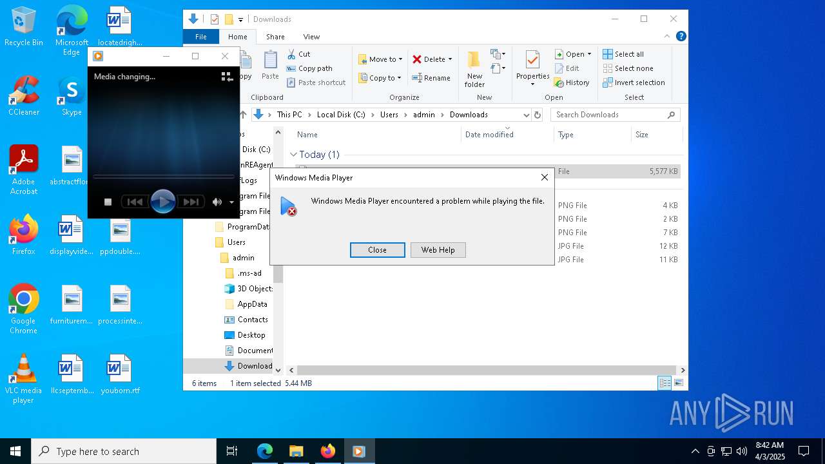Image resolution: width=825 pixels, height=464 pixels.
Task: Mute the Media Player volume speaker
Action: coord(217,202)
